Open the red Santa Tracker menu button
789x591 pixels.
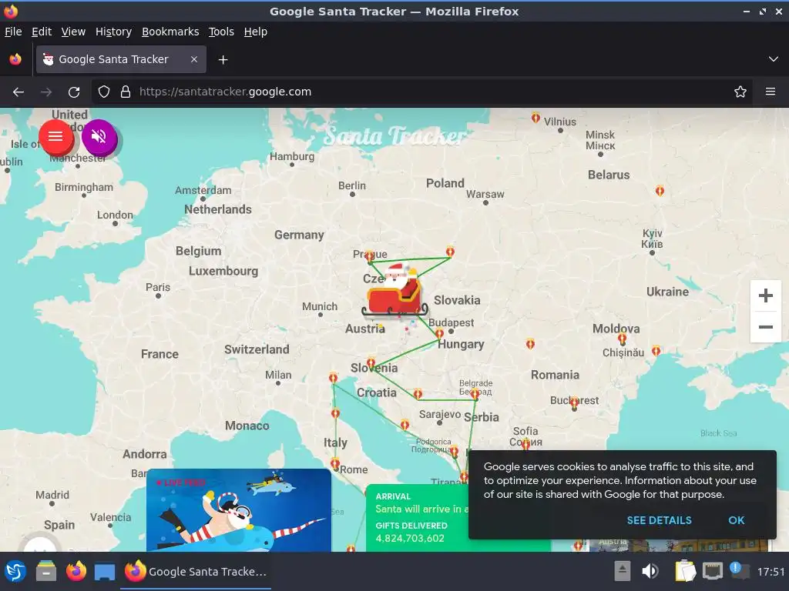tap(55, 137)
